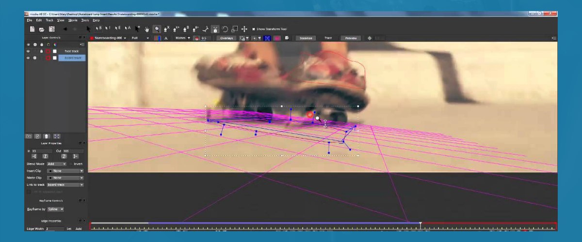Open the Blend Mode dropdown
582x242 pixels.
[57, 164]
